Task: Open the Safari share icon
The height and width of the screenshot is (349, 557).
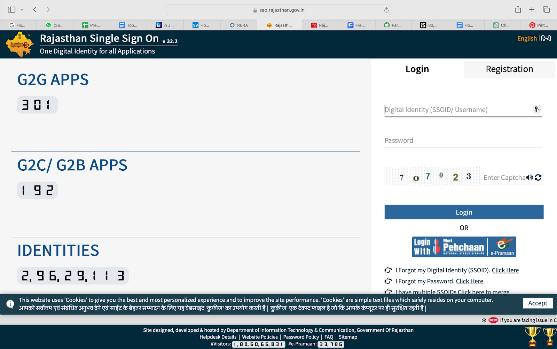Action: (x=518, y=9)
